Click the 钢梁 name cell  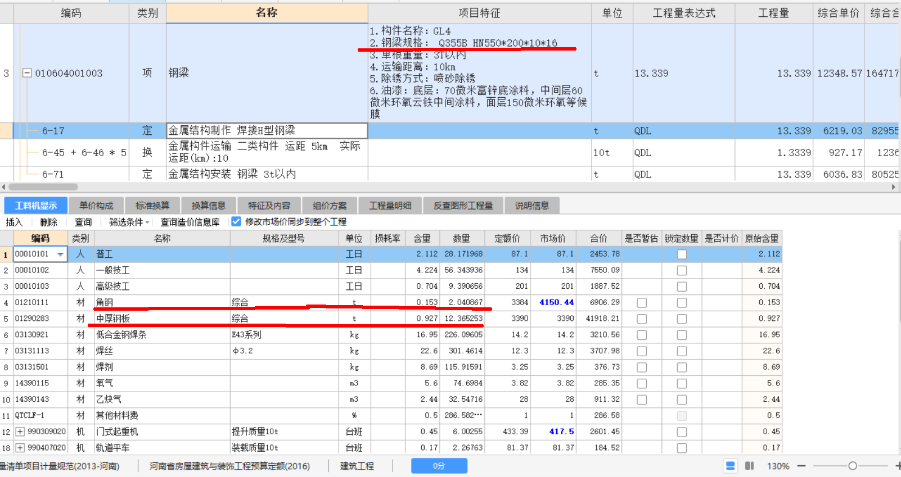point(267,73)
